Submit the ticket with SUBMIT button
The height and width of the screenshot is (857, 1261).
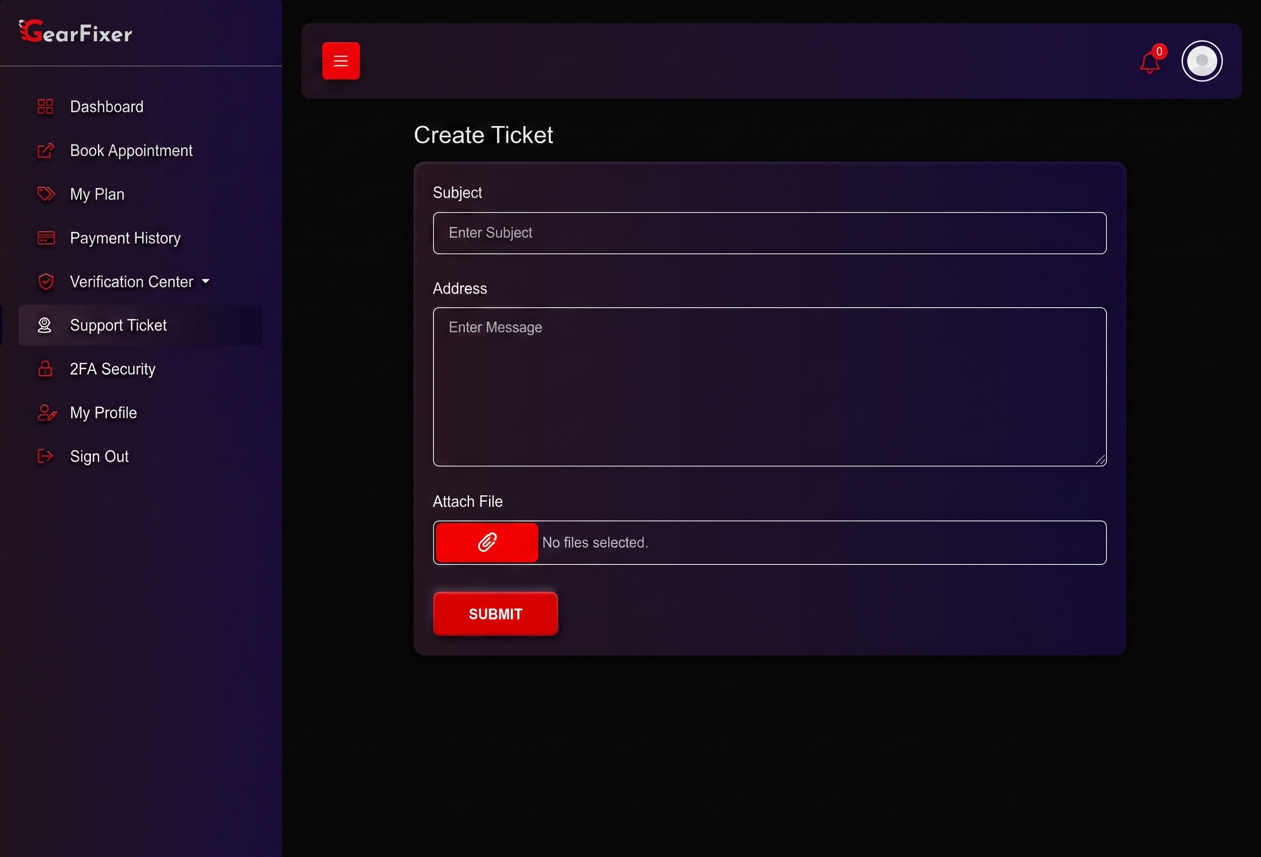tap(496, 614)
